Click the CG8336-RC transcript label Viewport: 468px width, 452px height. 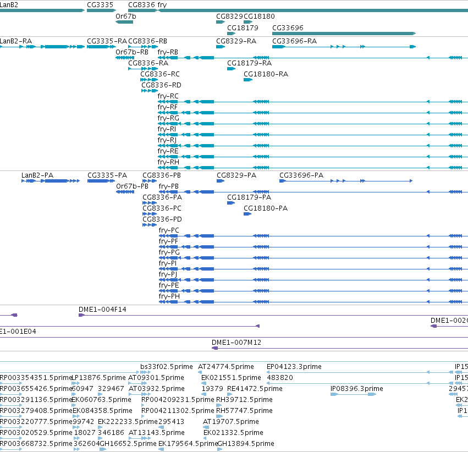pyautogui.click(x=160, y=74)
